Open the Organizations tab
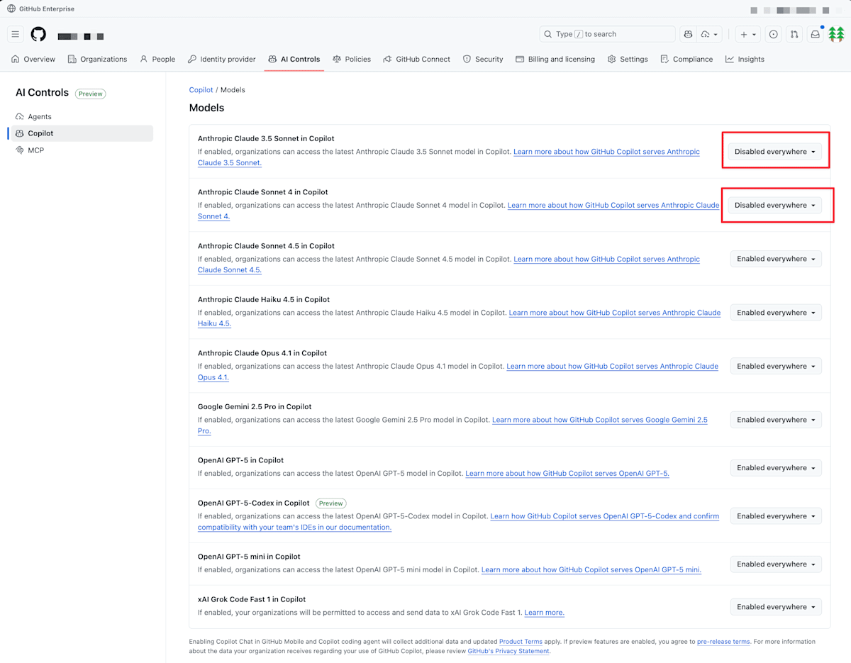851x663 pixels. click(98, 59)
